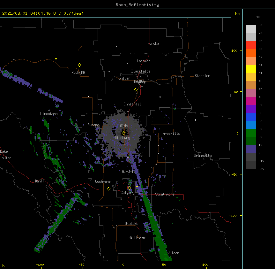Click the green 30 dBZ legend swatch
Image resolution: width=275 pixels, height=269 pixels.
(x=251, y=133)
